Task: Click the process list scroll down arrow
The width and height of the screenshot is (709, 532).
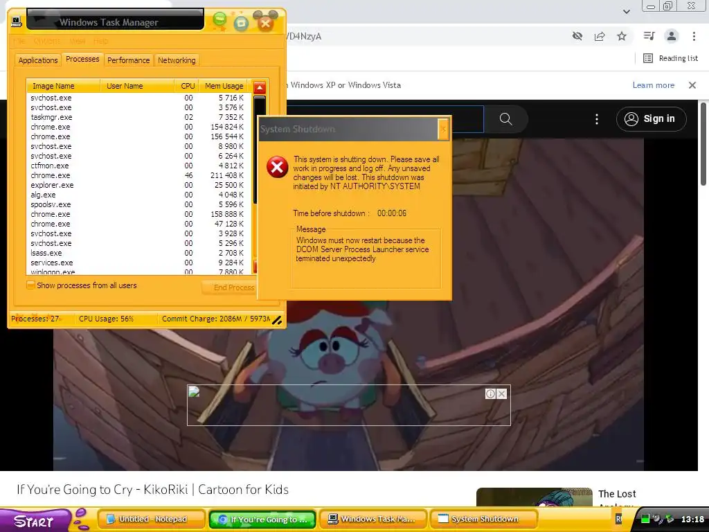Action: click(x=255, y=267)
